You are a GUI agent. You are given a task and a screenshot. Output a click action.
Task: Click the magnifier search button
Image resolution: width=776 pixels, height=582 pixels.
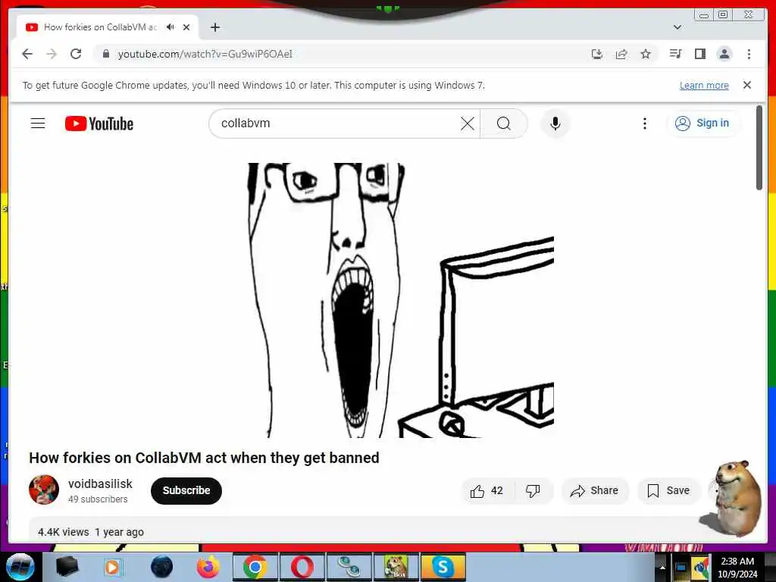504,124
